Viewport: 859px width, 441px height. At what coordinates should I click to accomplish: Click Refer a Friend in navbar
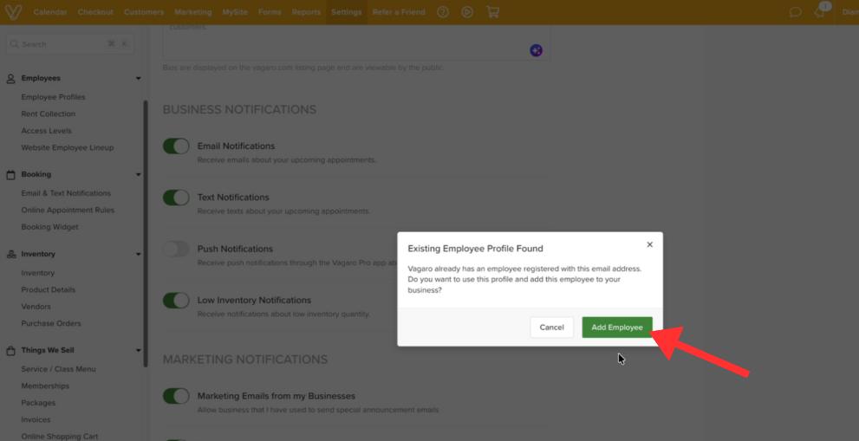(399, 12)
